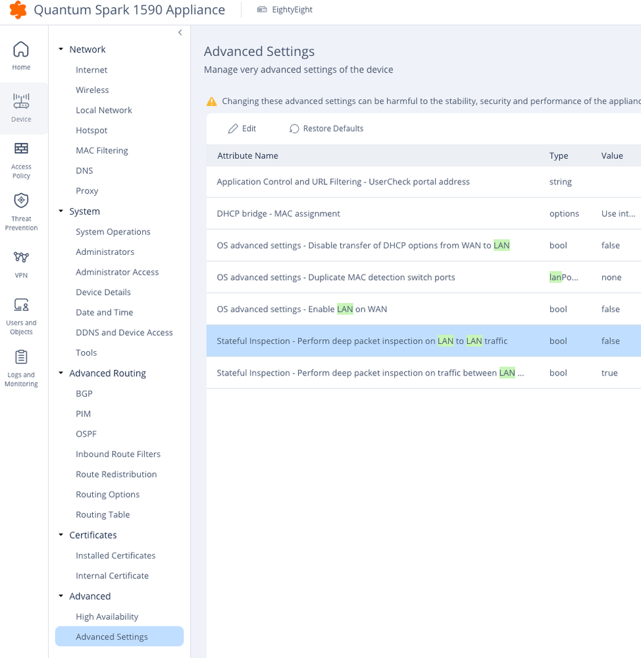
Task: Open the Users and Objects icon
Action: click(21, 305)
